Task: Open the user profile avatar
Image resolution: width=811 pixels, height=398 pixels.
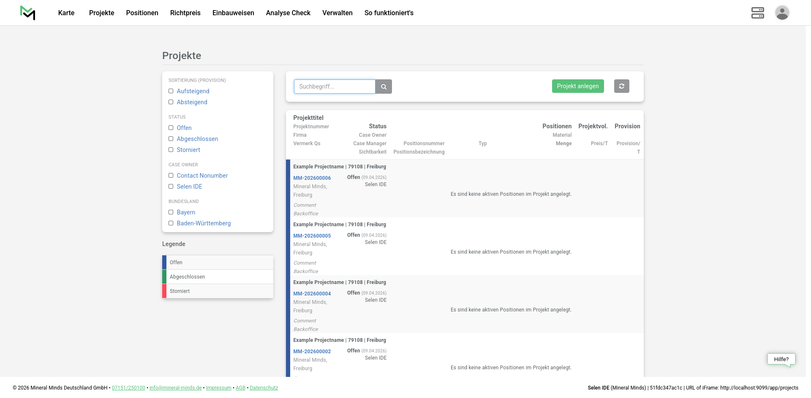Action: pos(782,13)
